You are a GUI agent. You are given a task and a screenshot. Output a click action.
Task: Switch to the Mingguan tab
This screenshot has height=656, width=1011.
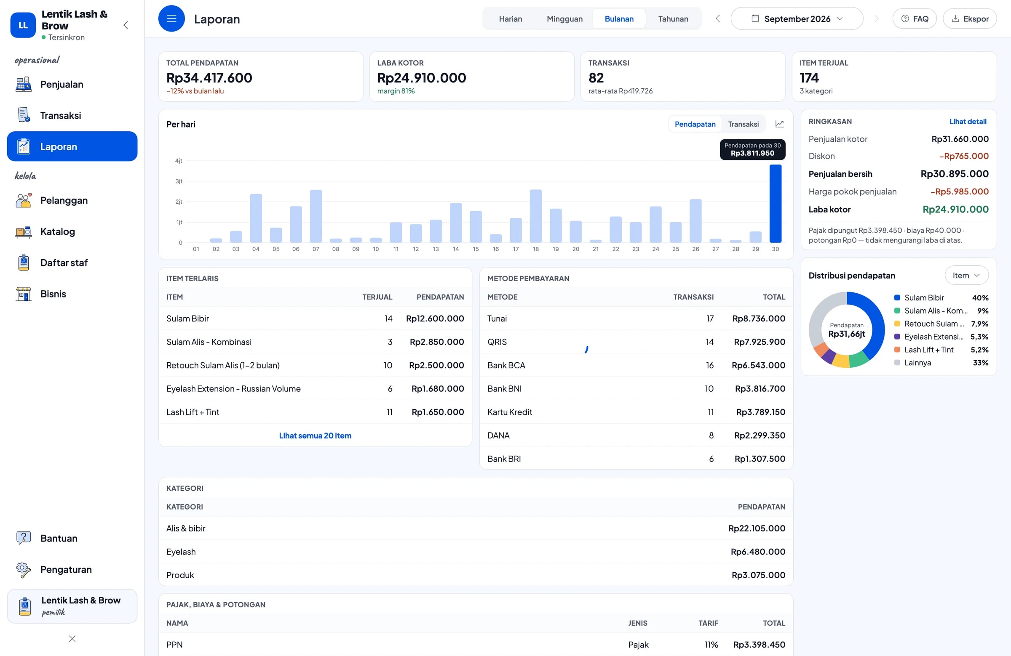(x=564, y=19)
